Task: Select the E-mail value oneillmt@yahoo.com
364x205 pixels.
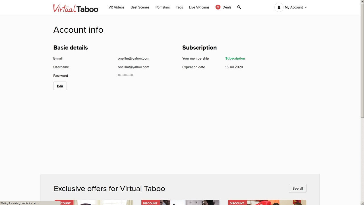Action: [x=133, y=58]
